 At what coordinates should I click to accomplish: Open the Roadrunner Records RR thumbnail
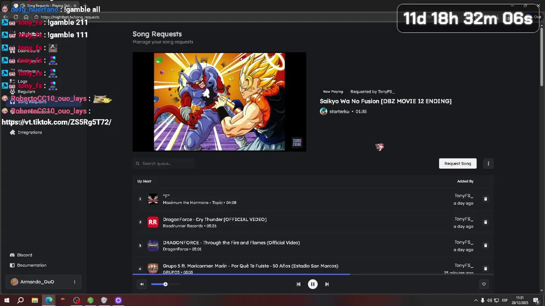pyautogui.click(x=153, y=222)
